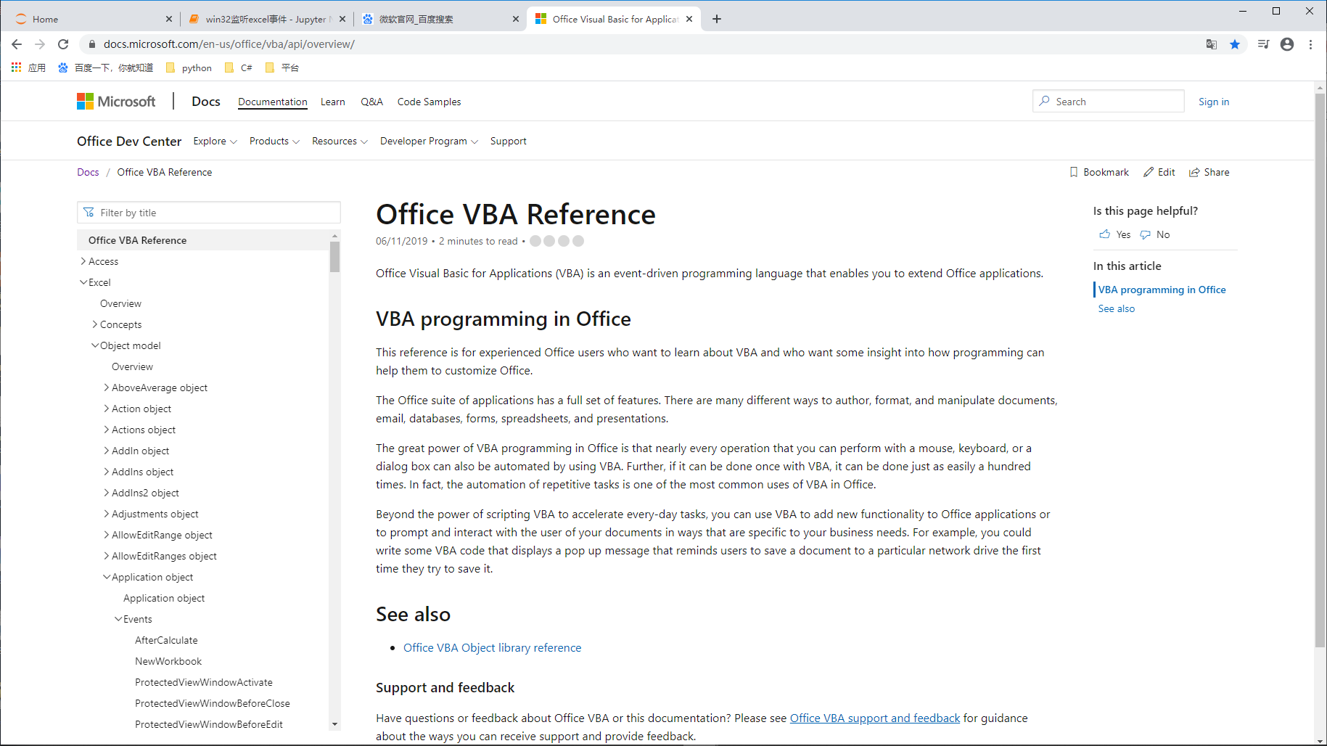
Task: Close the Jupyter notebook tab
Action: tap(342, 19)
